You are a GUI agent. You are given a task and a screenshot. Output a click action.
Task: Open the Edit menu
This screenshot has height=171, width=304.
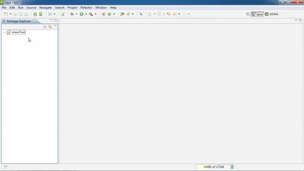tap(12, 7)
